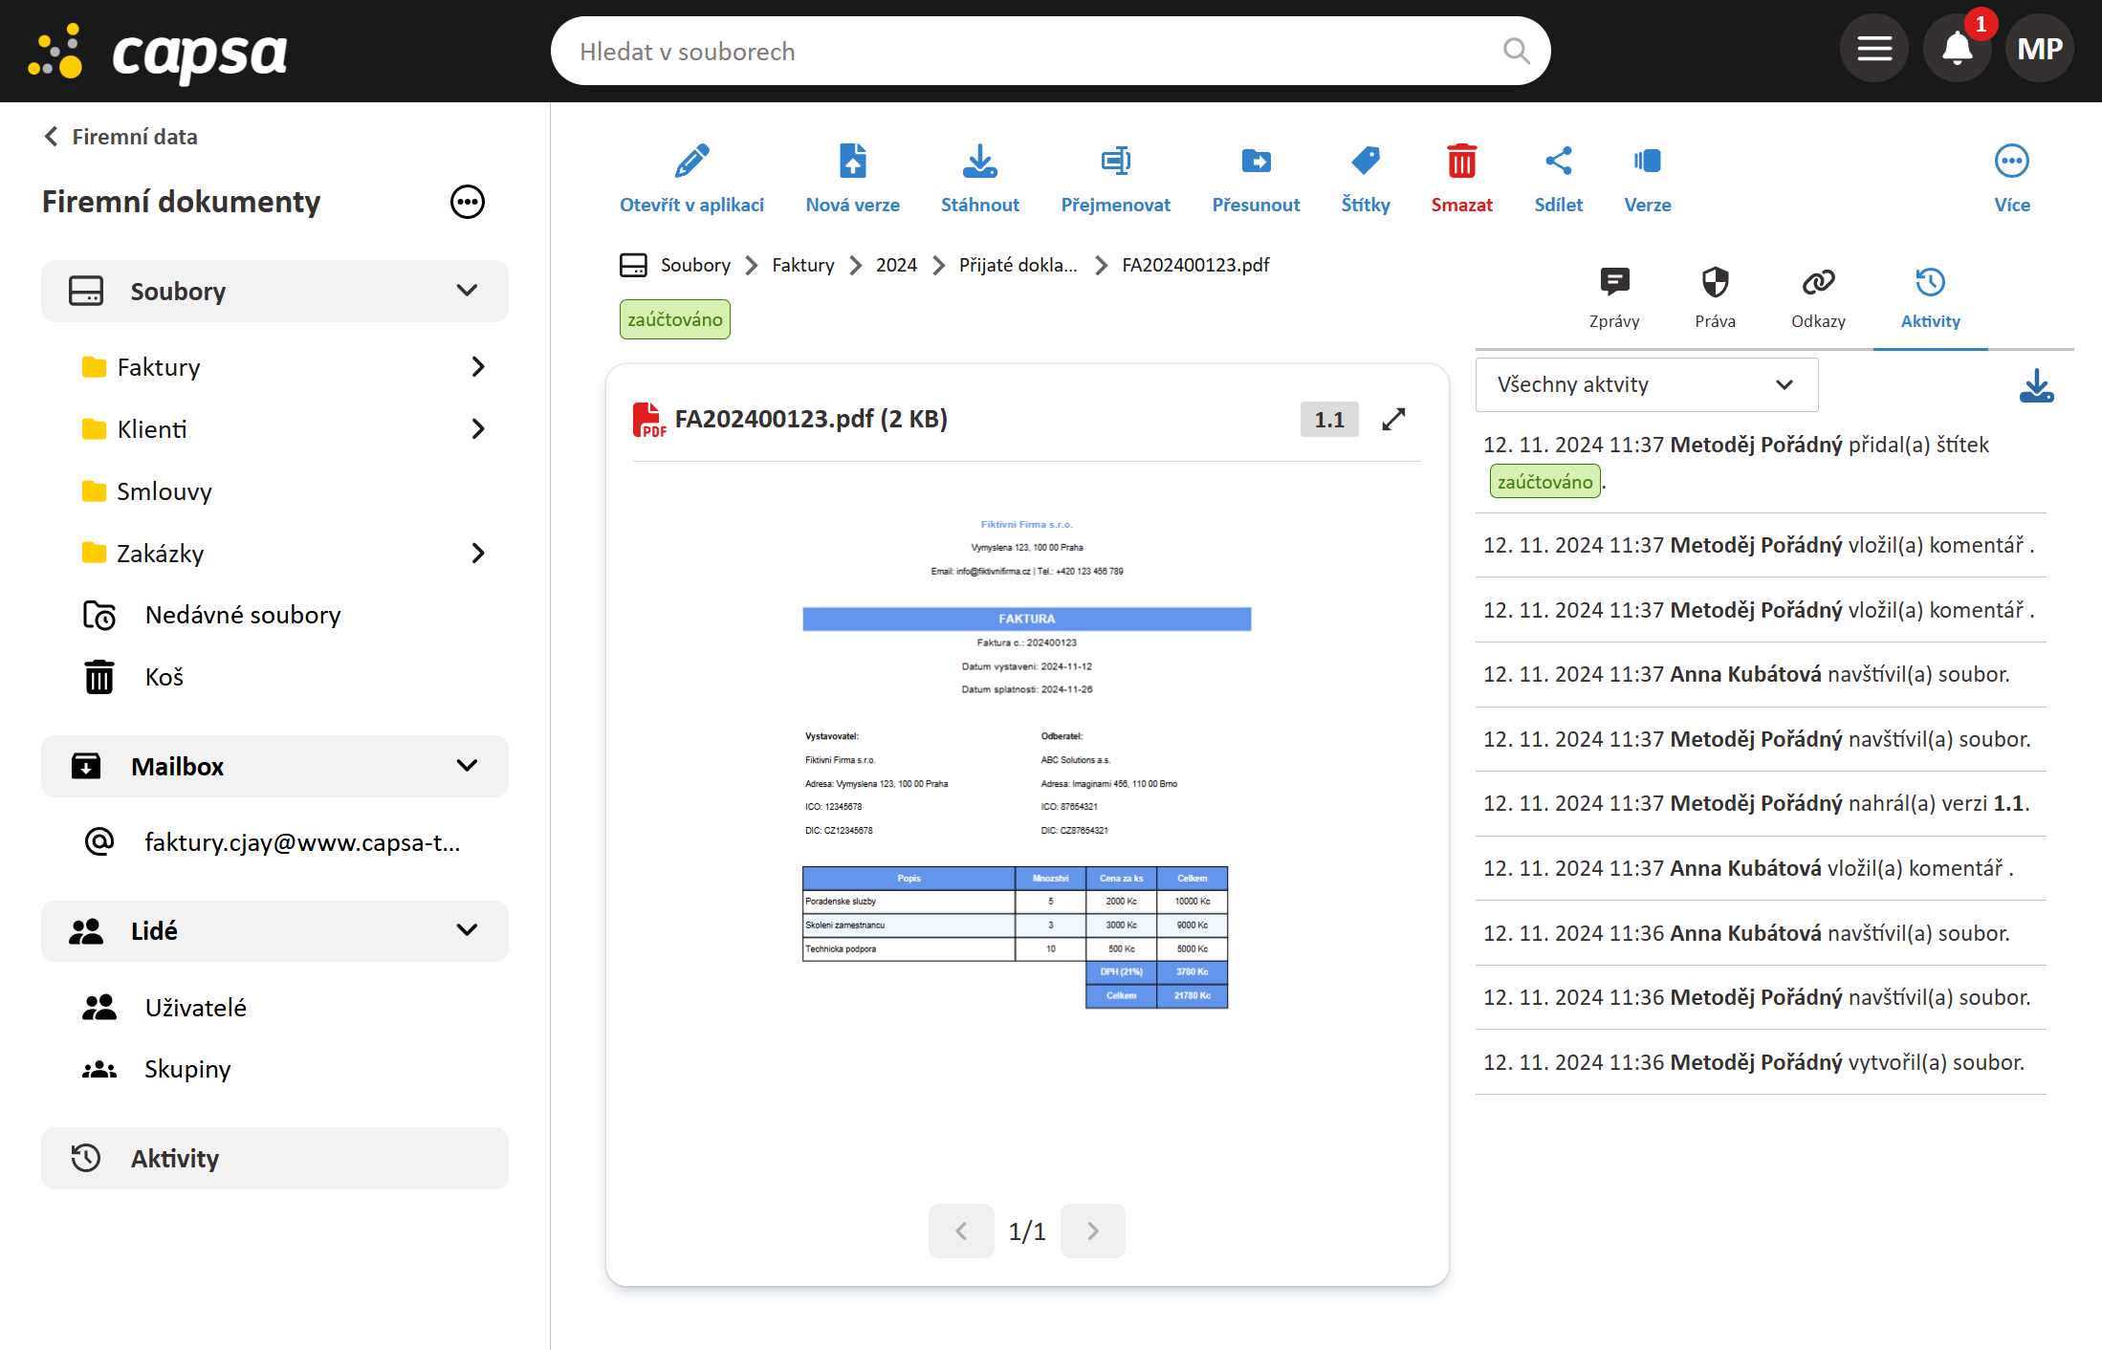Go back to Firemní data

tap(121, 137)
